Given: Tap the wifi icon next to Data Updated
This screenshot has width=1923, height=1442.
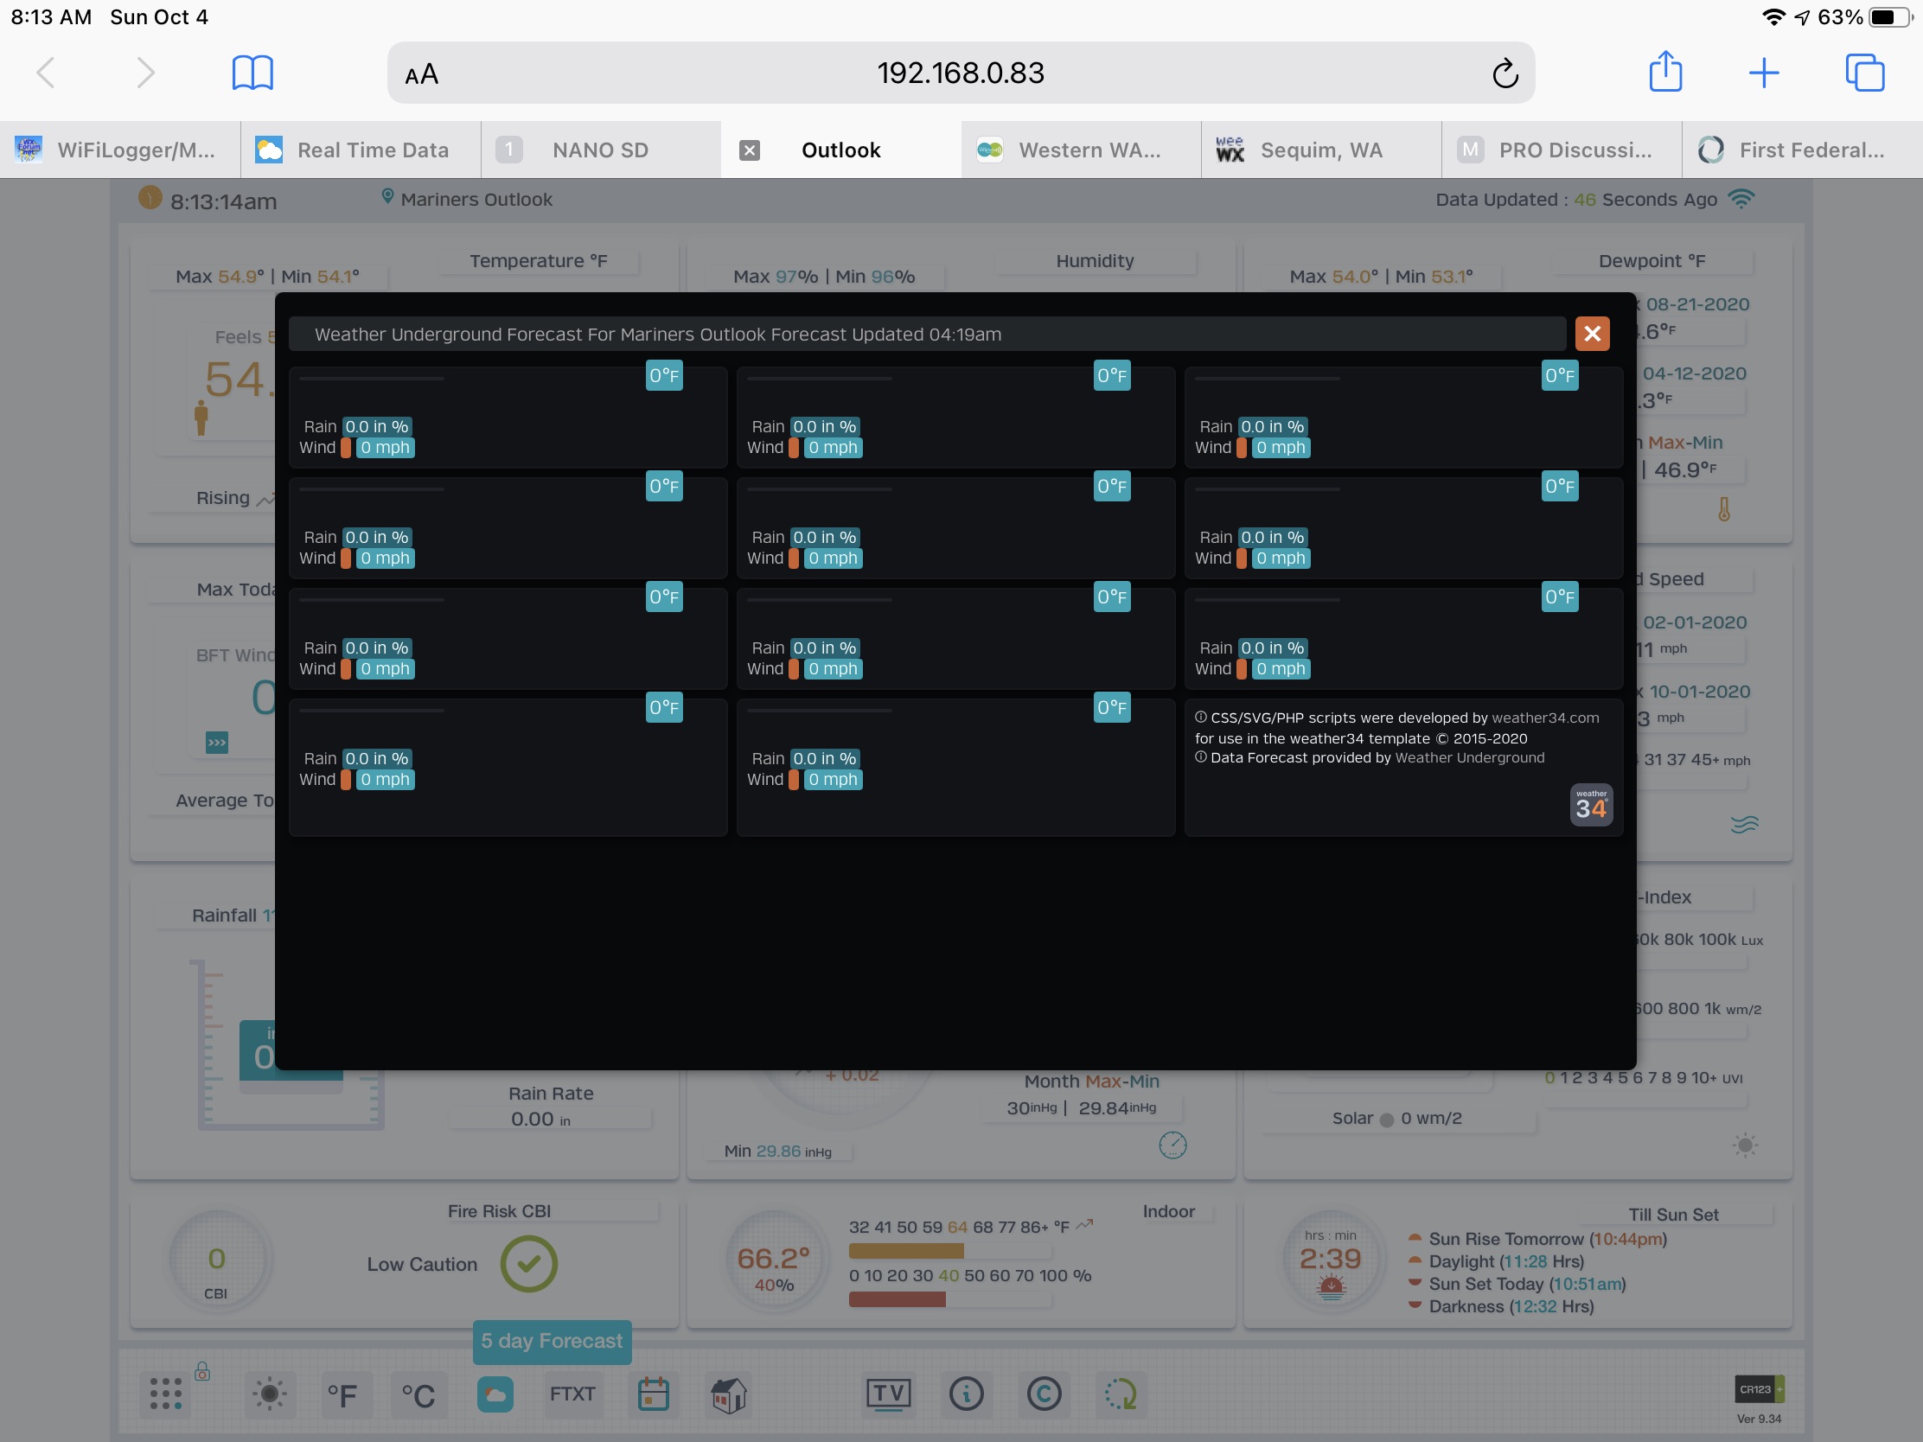Looking at the screenshot, I should tap(1741, 199).
